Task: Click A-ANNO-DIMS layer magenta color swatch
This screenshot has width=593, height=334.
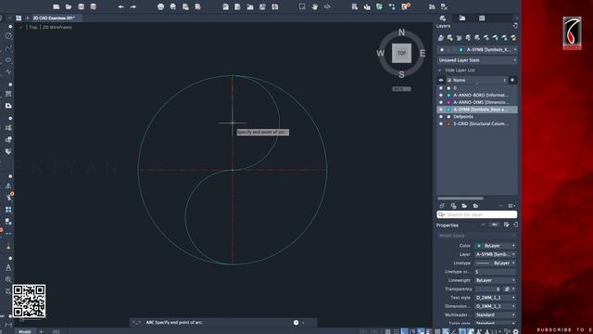Action: click(448, 102)
